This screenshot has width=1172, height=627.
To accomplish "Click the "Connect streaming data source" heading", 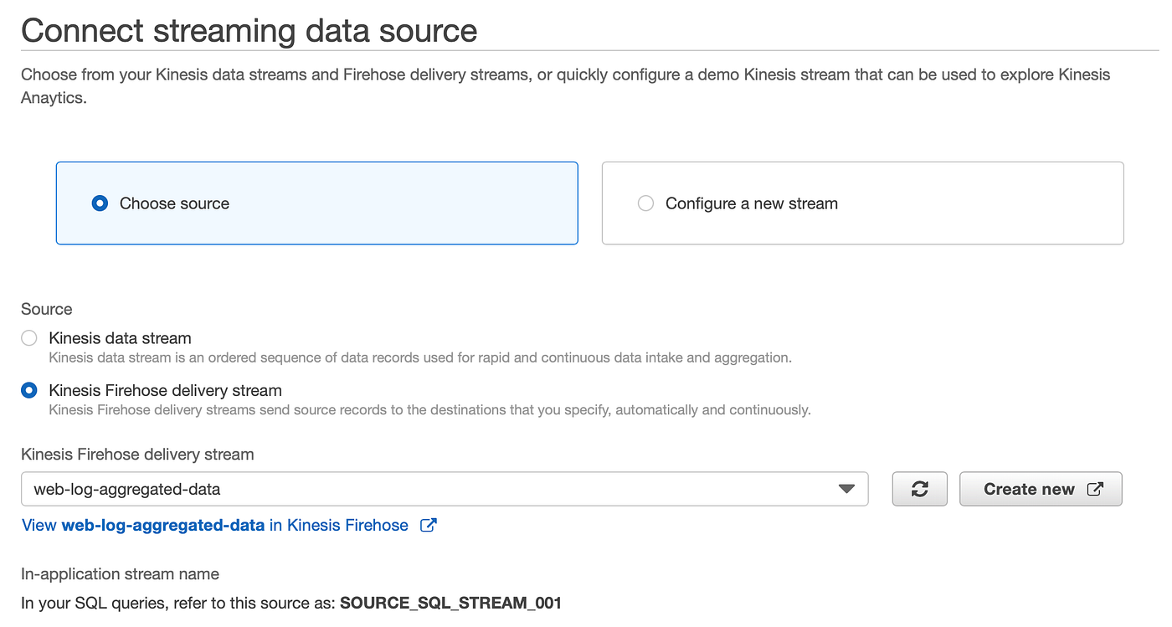I will (249, 31).
